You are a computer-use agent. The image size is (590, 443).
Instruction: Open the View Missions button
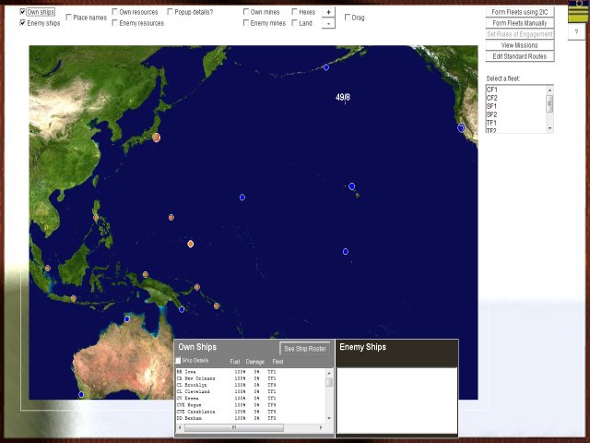click(x=519, y=45)
